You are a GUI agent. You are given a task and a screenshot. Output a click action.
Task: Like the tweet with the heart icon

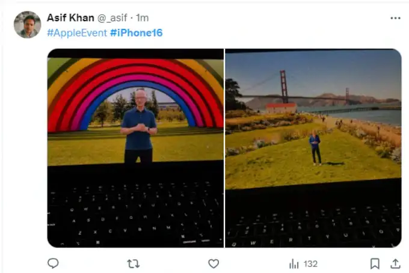point(214,263)
